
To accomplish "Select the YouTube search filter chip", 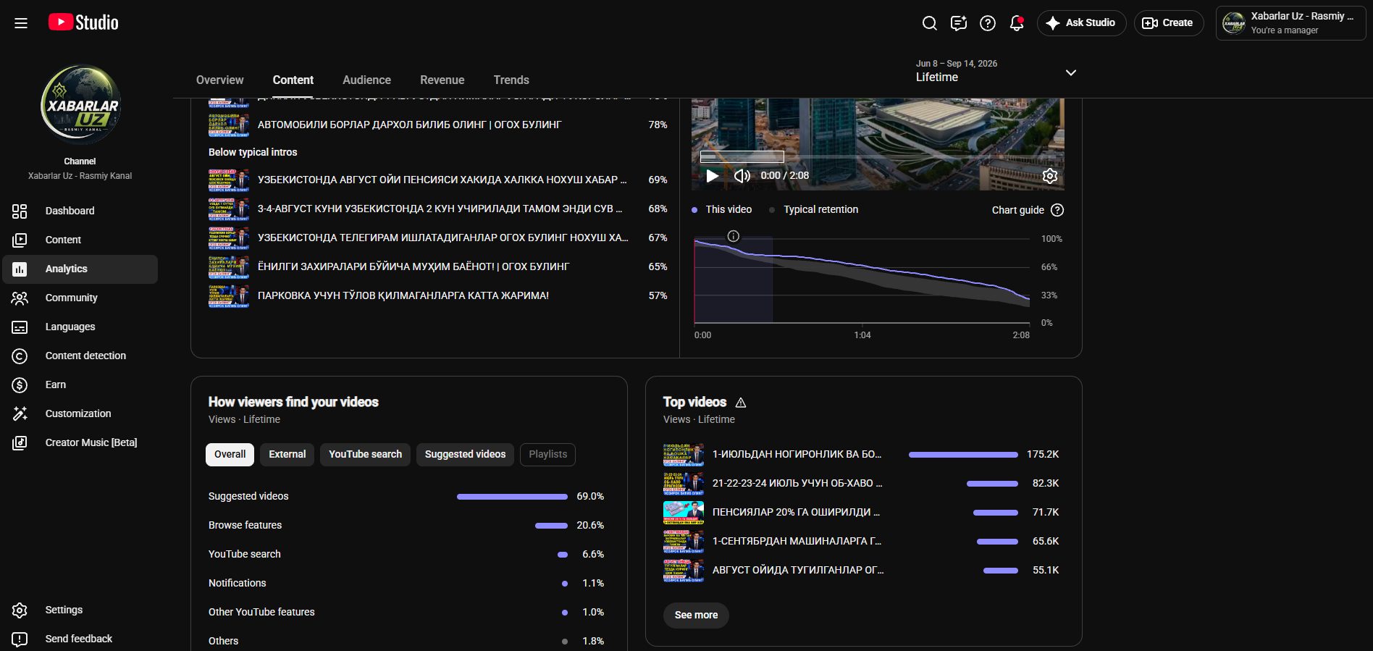I will coord(365,454).
